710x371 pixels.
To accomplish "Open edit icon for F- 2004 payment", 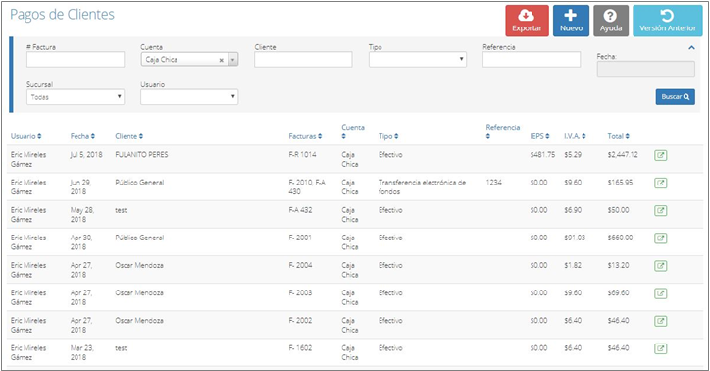I will point(661,266).
